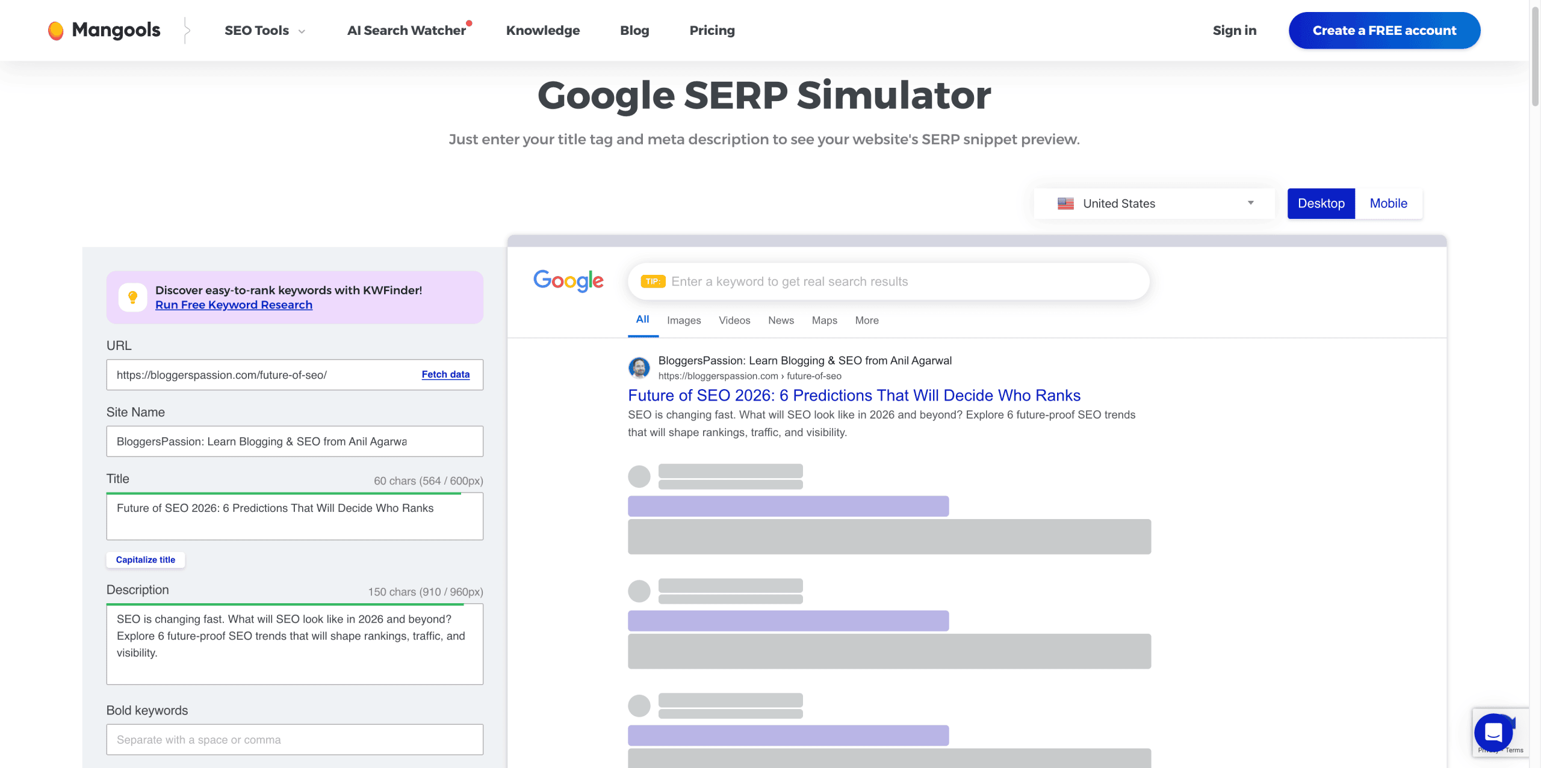Viewport: 1541px width, 768px height.
Task: Click the AI Search Watcher notification dot
Action: click(x=470, y=23)
